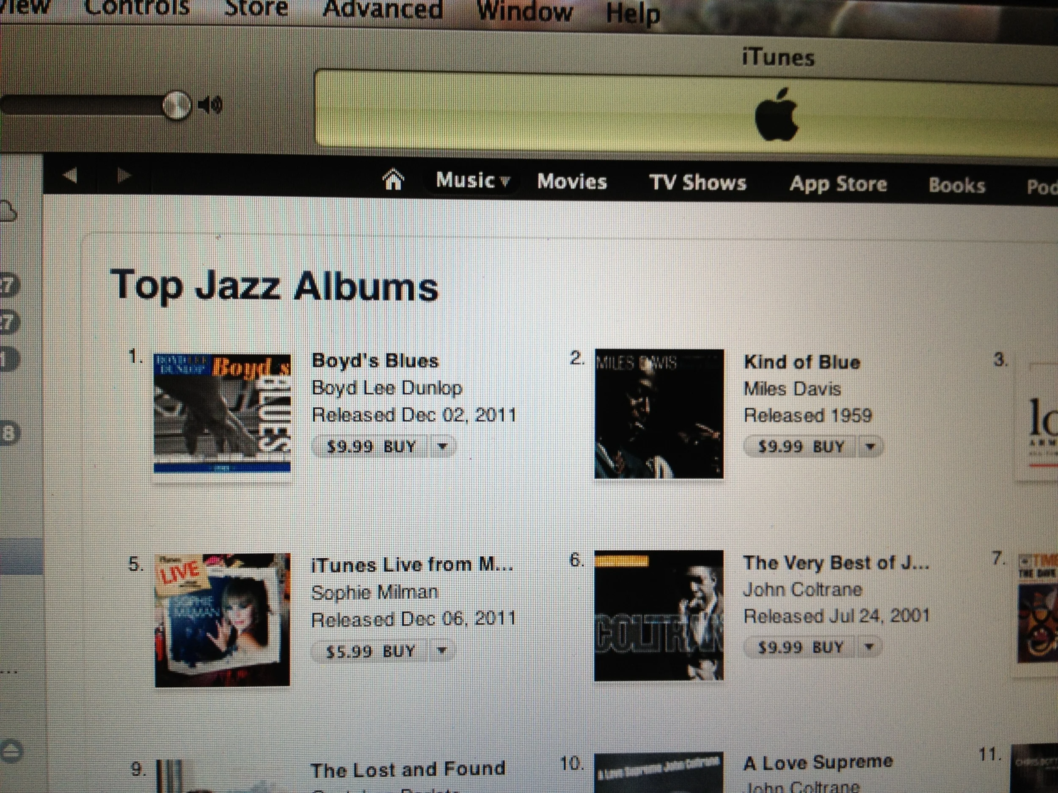Switch to the App Store tab

click(838, 184)
